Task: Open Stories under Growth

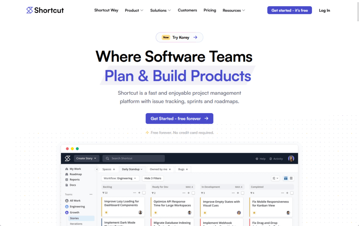Action: coord(81,218)
